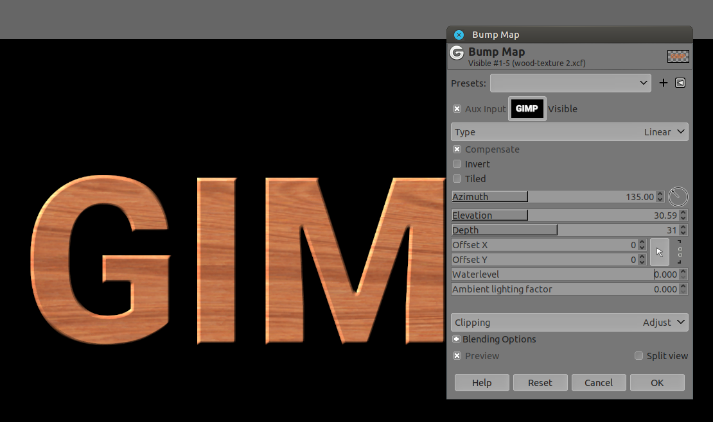Click the Azimuth slider bar

tap(554, 197)
